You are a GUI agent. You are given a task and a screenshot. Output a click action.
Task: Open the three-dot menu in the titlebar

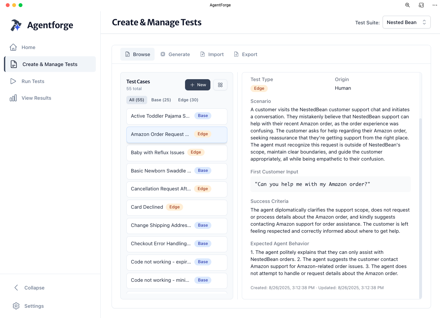tap(435, 5)
